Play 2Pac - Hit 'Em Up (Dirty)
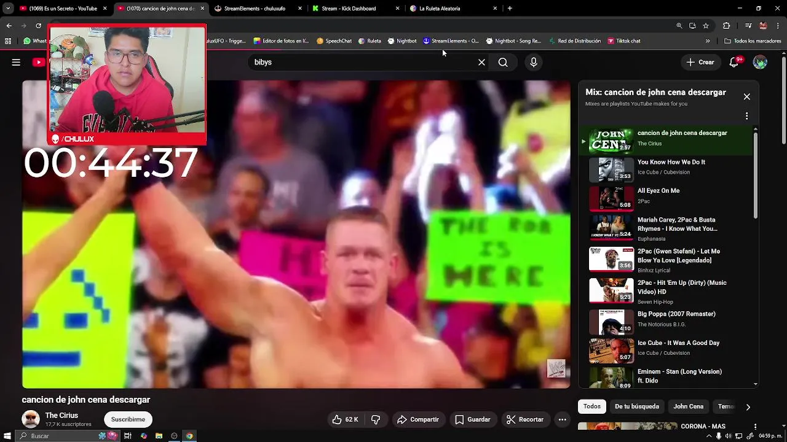This screenshot has height=442, width=787. pos(667,292)
